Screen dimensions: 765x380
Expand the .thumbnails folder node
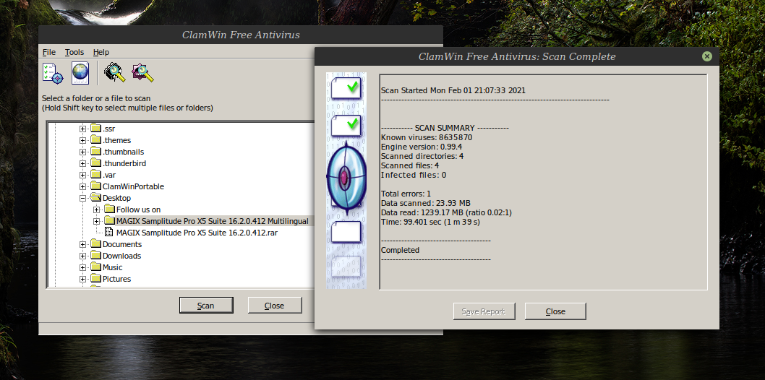83,152
